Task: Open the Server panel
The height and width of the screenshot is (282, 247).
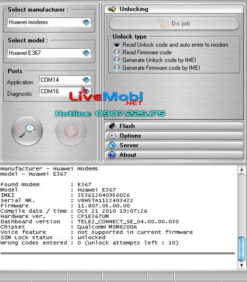Action: (x=174, y=145)
